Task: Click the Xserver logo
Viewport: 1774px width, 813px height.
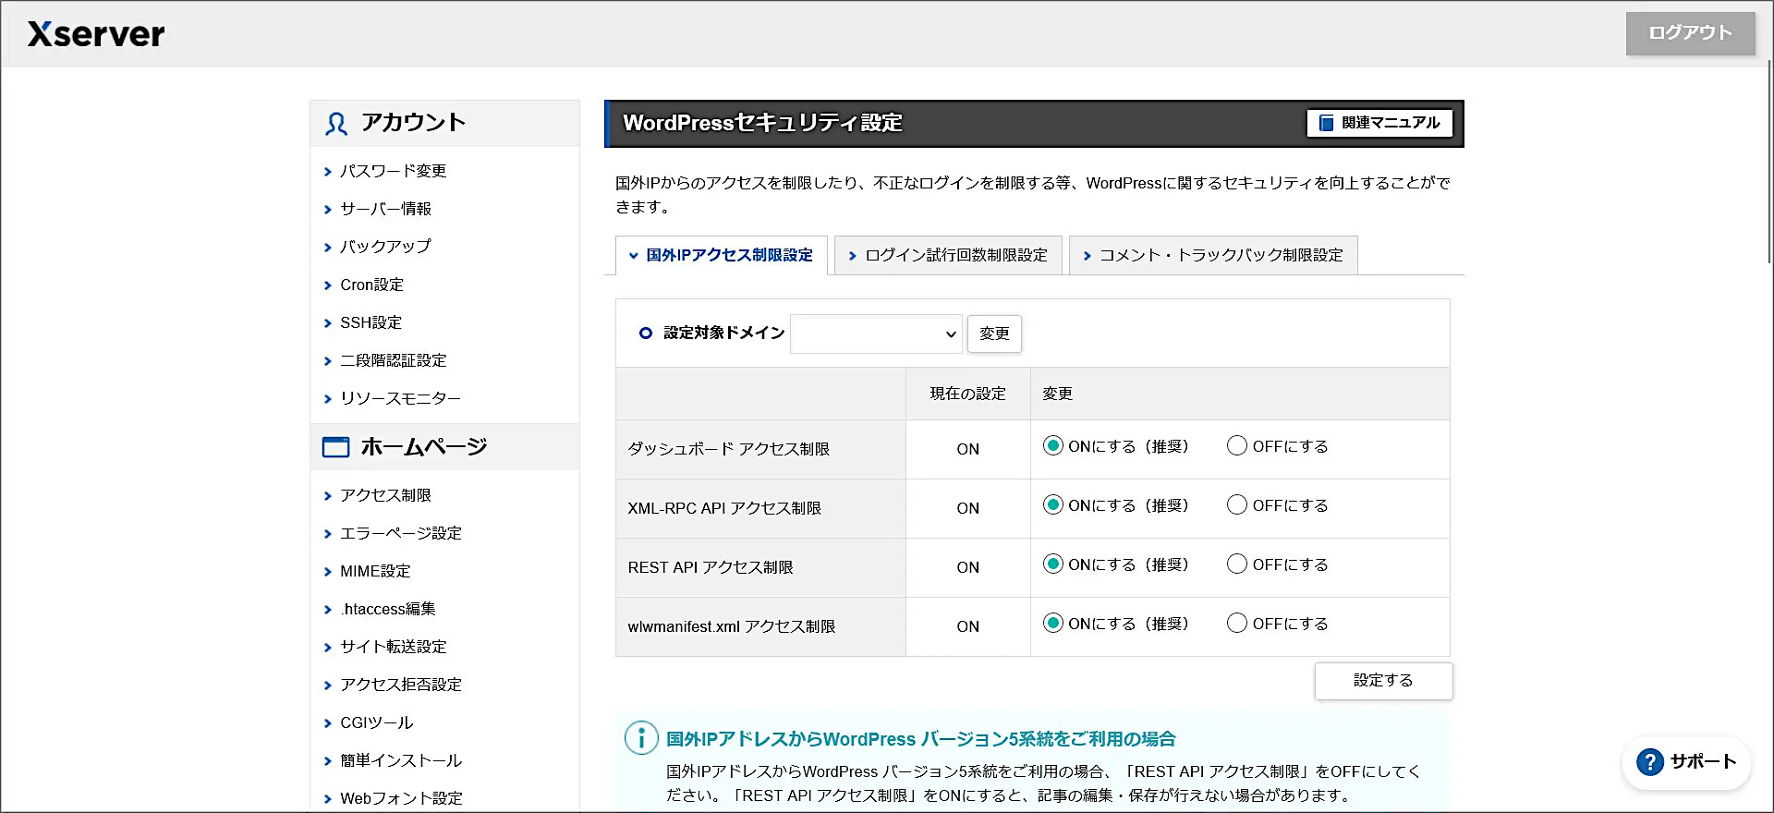Action: point(96,34)
